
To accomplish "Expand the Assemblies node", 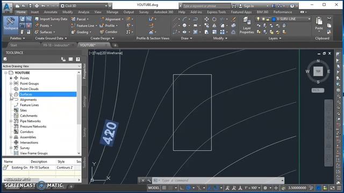I will click(x=11, y=137).
